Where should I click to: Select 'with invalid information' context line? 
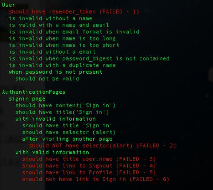(55, 119)
